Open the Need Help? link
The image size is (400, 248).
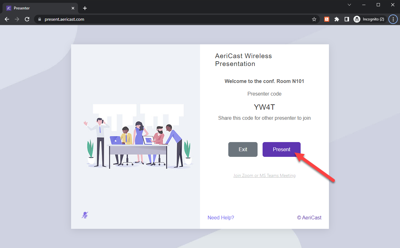click(221, 218)
